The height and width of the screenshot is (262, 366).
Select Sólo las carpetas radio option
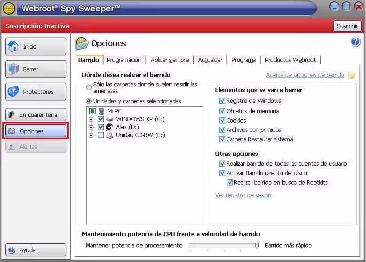tap(89, 87)
